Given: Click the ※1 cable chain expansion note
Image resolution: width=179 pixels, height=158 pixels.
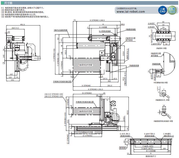Looking at the screenshot, I should 23,8.
